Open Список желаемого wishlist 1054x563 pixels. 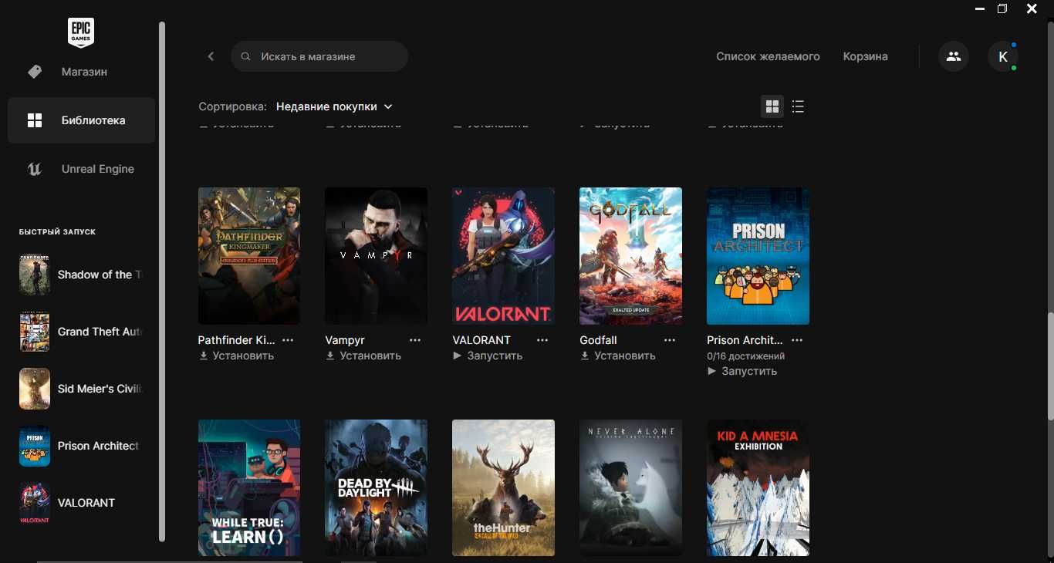[768, 56]
